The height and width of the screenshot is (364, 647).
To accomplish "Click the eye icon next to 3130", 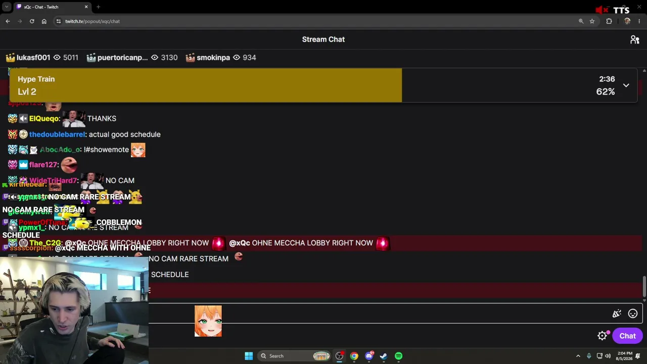I will click(x=155, y=58).
